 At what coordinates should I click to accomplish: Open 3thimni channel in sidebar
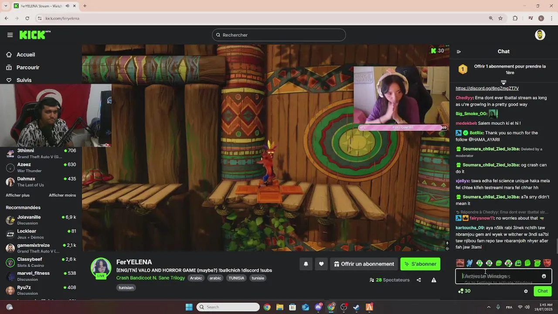[41, 154]
